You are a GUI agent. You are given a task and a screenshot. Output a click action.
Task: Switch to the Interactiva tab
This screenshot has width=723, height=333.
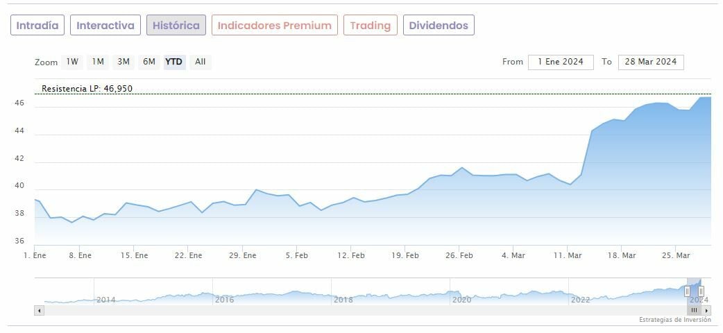[x=105, y=26]
